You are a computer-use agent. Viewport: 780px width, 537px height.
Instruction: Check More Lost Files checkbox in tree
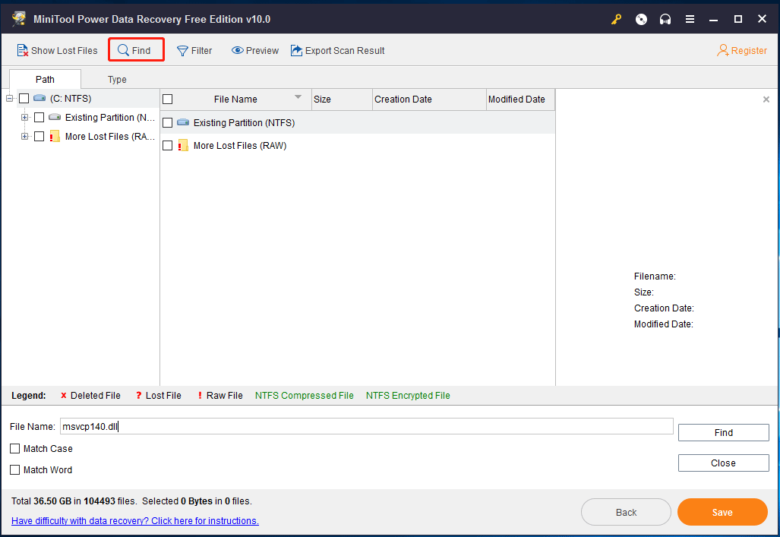tap(39, 137)
